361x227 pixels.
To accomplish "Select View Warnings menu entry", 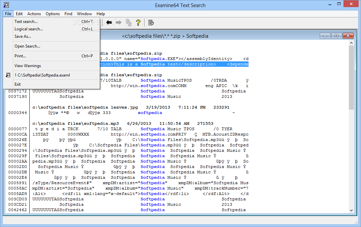I will [52, 66].
